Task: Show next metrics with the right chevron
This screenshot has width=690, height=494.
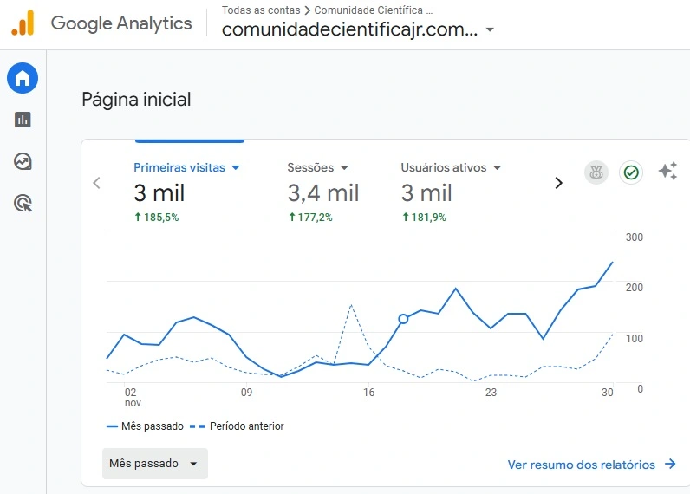Action: tap(558, 183)
